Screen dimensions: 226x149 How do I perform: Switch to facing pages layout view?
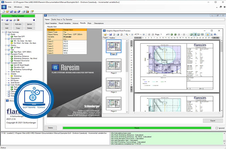(x=198, y=34)
